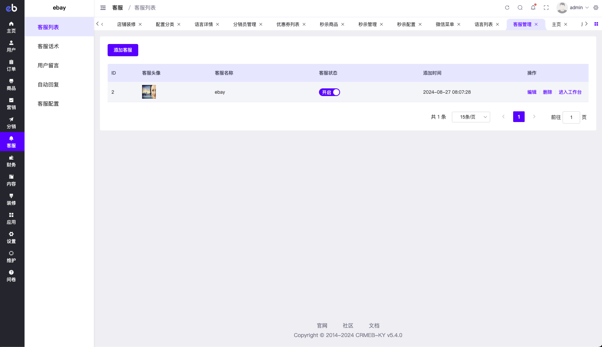602x347 pixels.
Task: Toggle fullscreen mode icon
Action: (546, 8)
